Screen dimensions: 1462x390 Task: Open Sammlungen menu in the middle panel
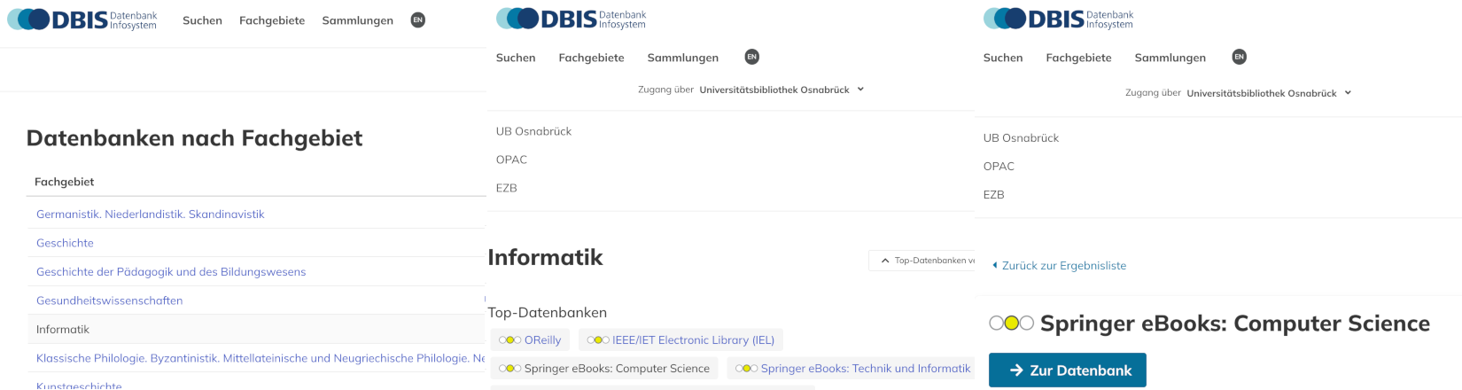pyautogui.click(x=682, y=58)
